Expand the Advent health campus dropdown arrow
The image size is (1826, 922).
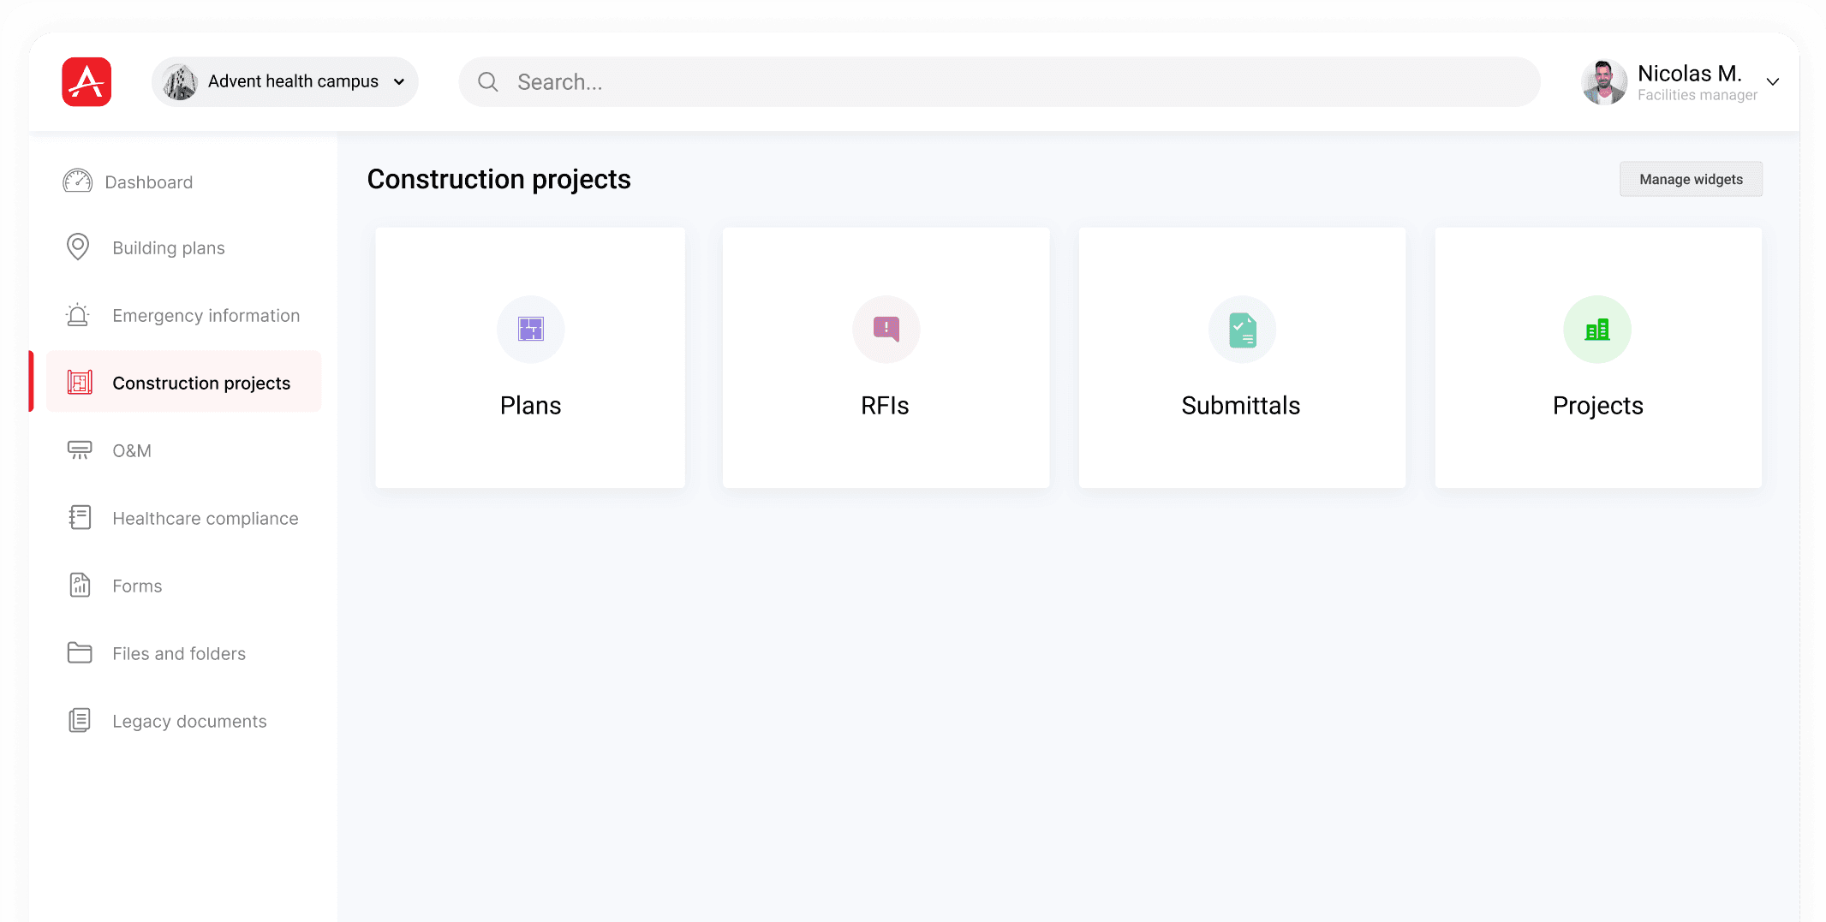pos(399,82)
